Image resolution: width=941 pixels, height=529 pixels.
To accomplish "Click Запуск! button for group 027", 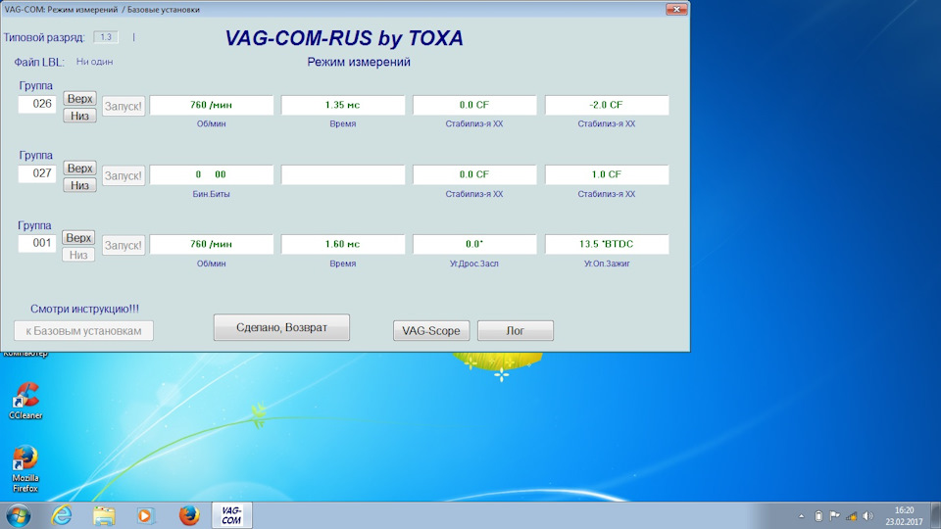I will pyautogui.click(x=124, y=175).
